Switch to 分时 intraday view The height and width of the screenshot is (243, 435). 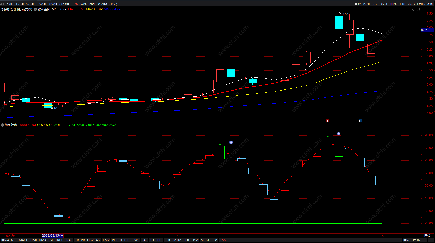point(10,4)
